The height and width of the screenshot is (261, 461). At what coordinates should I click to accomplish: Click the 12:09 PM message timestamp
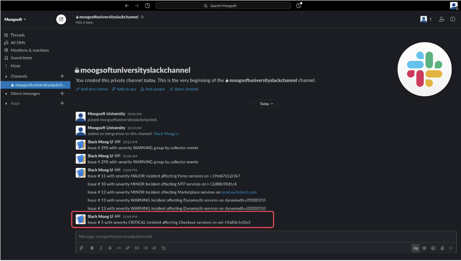coord(130,217)
